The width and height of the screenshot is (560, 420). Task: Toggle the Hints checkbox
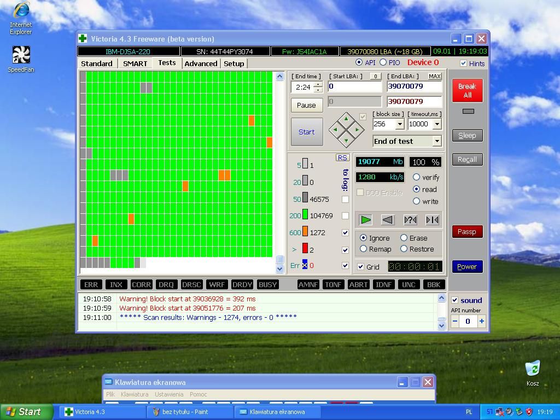click(x=464, y=63)
